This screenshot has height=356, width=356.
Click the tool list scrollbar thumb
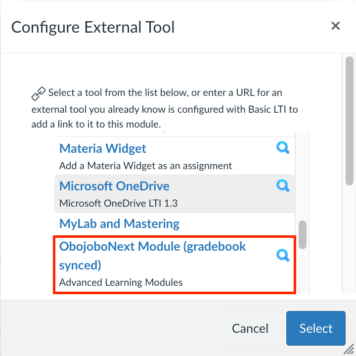coord(303,235)
